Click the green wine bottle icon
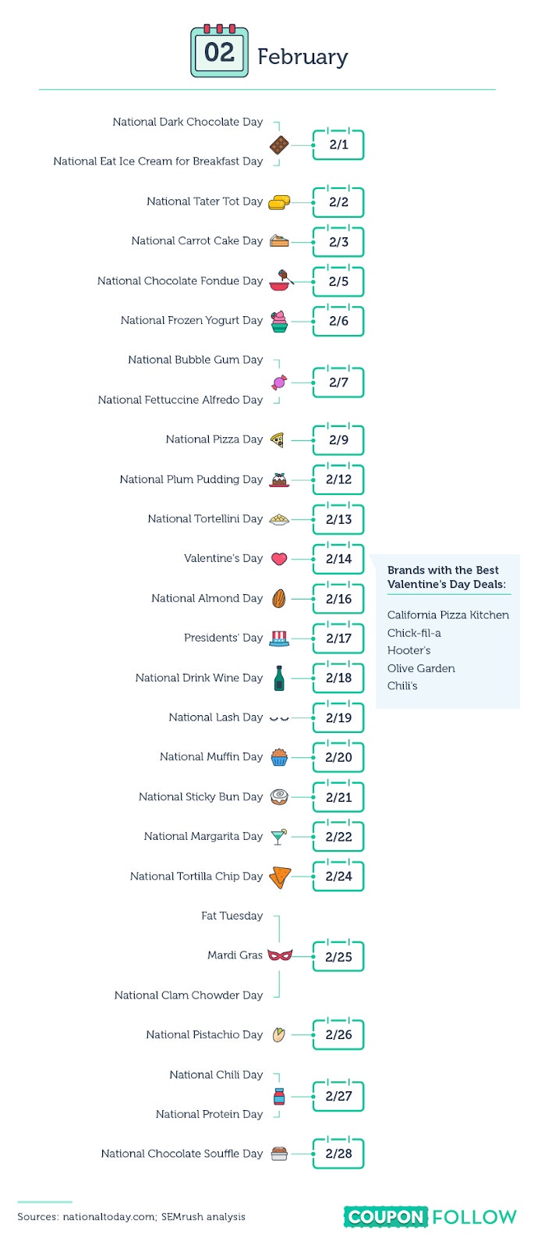The height and width of the screenshot is (1249, 534). [279, 678]
